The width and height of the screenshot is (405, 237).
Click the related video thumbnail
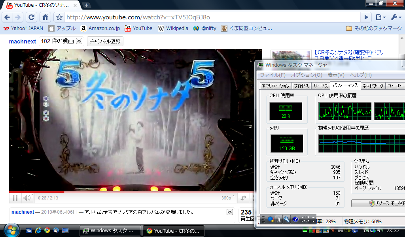(291, 55)
